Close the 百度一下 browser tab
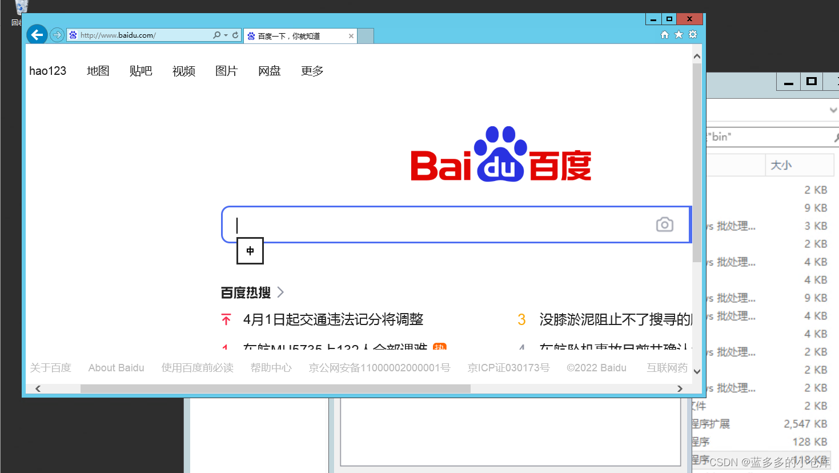This screenshot has height=473, width=839. 351,36
